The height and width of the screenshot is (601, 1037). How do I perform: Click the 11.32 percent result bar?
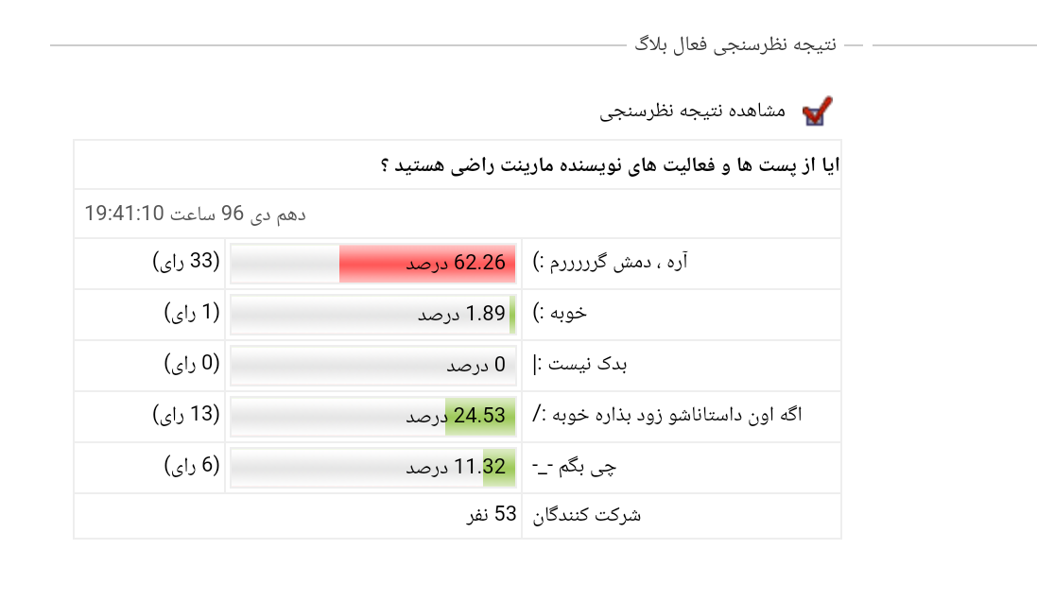pos(373,468)
